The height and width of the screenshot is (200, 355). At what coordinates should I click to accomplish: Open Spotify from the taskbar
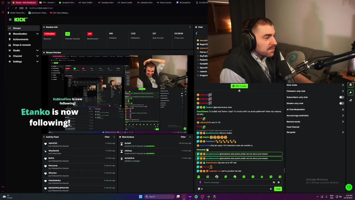[196, 197]
